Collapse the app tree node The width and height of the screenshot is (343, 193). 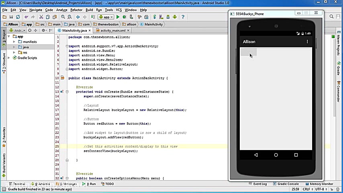coord(9,36)
